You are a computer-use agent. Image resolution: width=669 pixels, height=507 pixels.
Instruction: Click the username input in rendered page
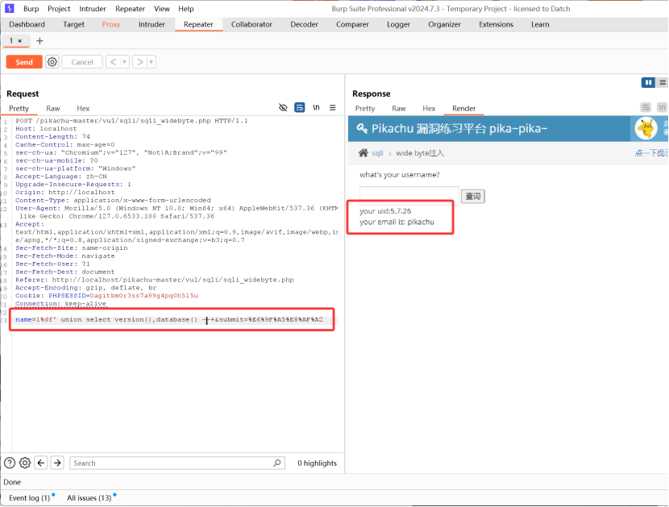tap(409, 195)
